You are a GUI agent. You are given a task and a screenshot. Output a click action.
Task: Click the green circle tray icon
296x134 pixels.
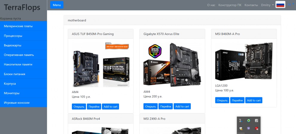click(x=249, y=121)
